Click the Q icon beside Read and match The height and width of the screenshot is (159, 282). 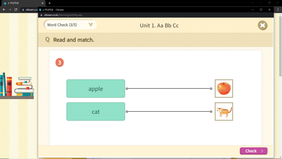point(48,40)
